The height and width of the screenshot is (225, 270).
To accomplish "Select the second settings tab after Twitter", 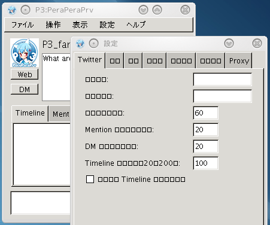I will pos(134,60).
